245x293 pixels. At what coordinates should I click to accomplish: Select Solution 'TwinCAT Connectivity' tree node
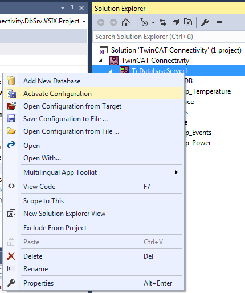pos(176,50)
